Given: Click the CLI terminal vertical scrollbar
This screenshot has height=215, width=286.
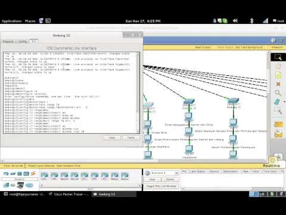Looking at the screenshot, I should point(138,93).
